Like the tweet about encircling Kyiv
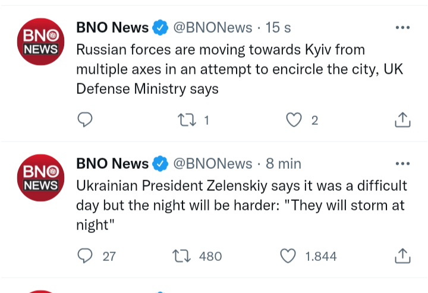This screenshot has width=428, height=293. click(294, 120)
